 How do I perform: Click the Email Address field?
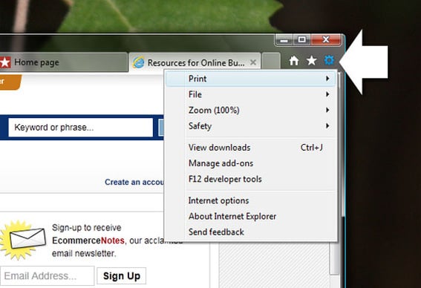tap(48, 276)
